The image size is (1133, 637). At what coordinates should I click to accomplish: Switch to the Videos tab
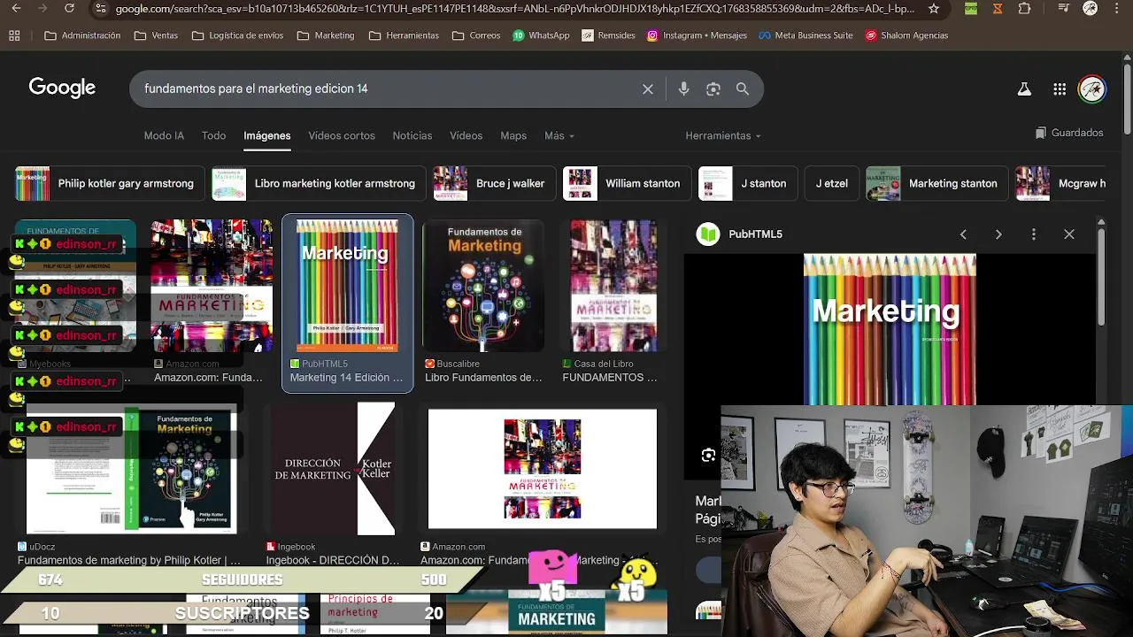pos(466,135)
